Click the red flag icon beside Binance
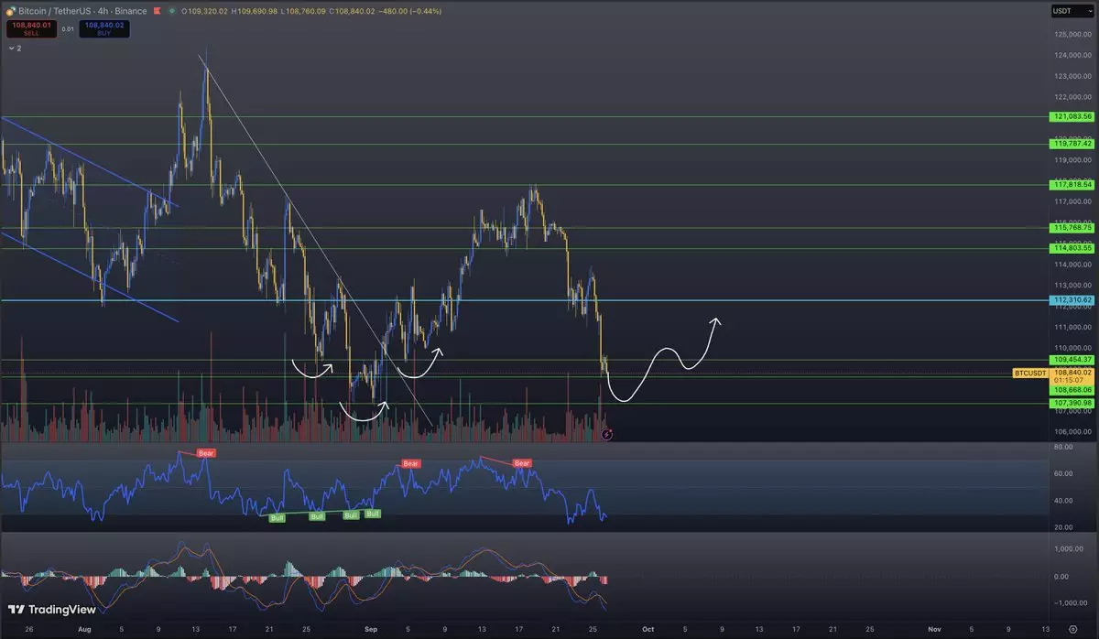The image size is (1099, 639). (157, 11)
